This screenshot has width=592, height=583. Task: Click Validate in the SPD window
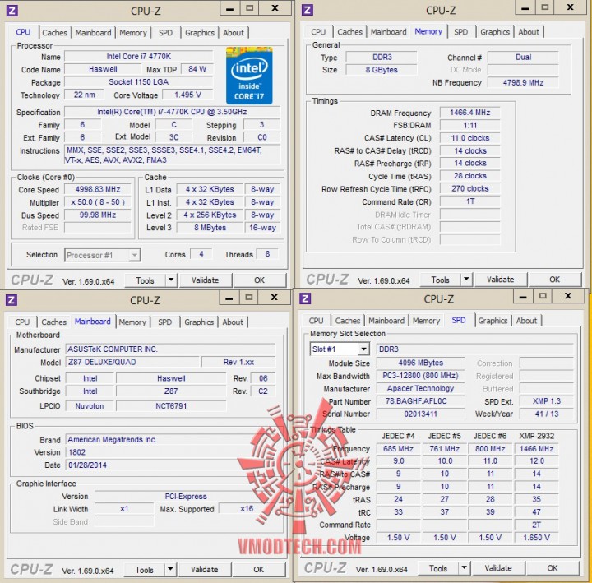click(x=498, y=568)
